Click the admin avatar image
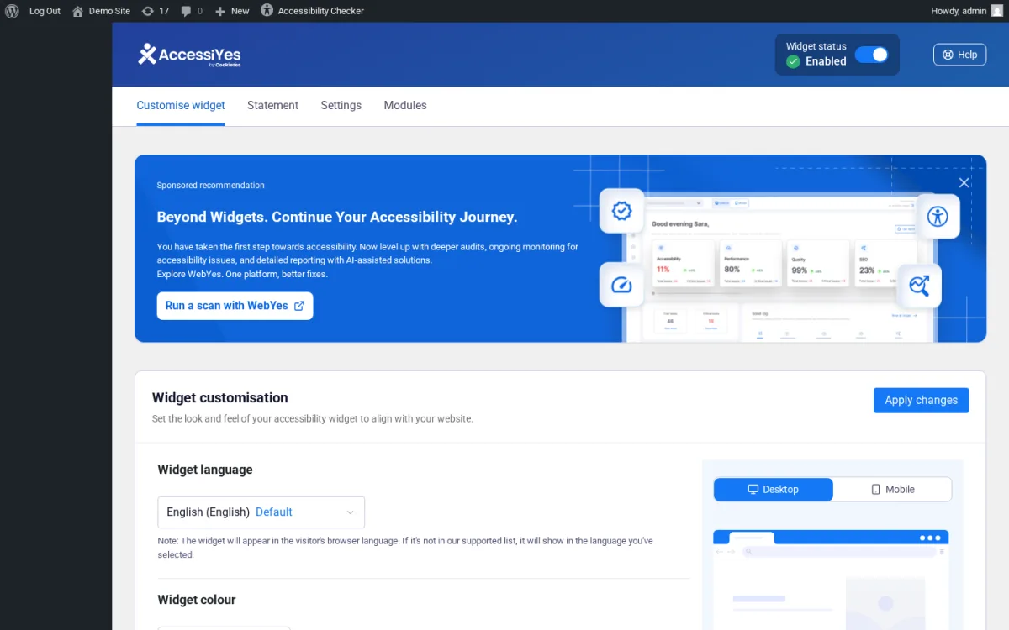The width and height of the screenshot is (1009, 630). [997, 11]
